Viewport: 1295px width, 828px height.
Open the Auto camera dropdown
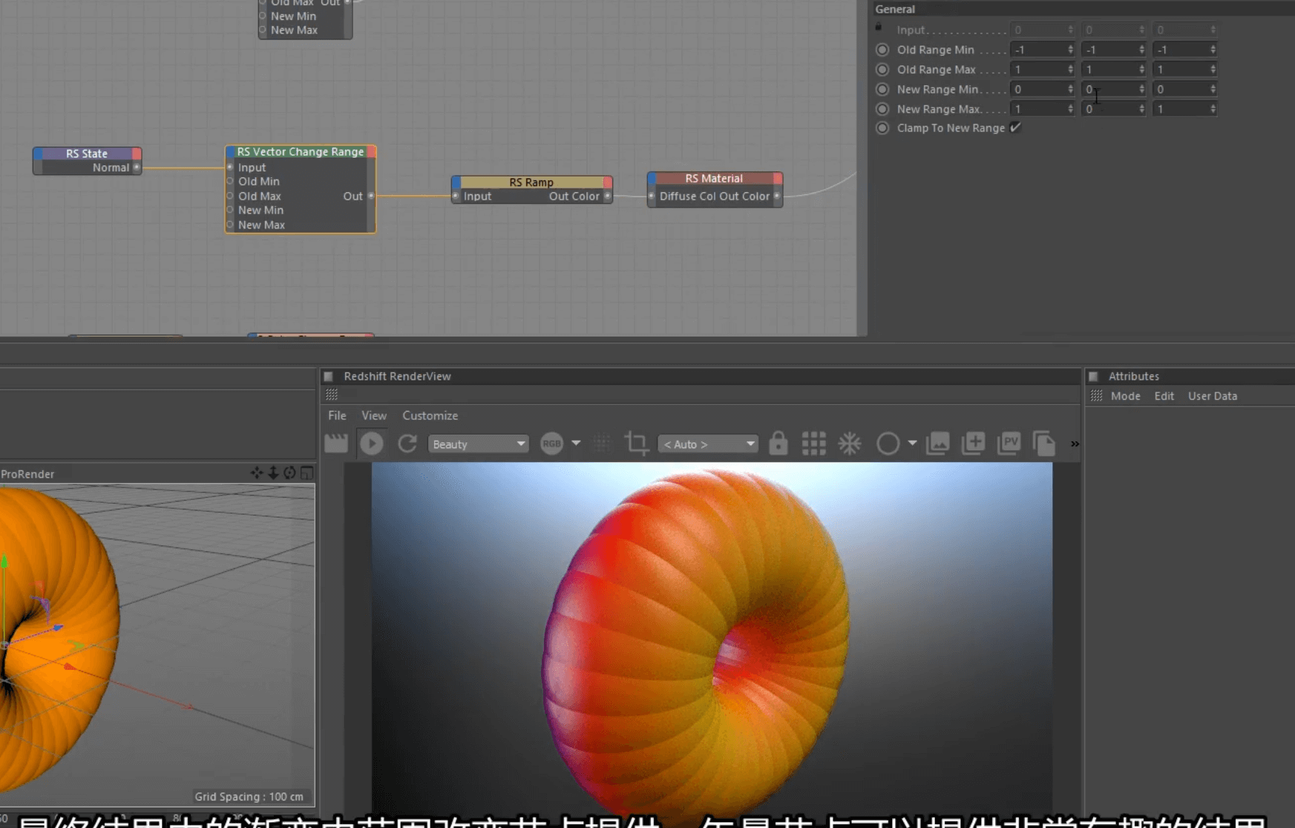click(x=708, y=444)
